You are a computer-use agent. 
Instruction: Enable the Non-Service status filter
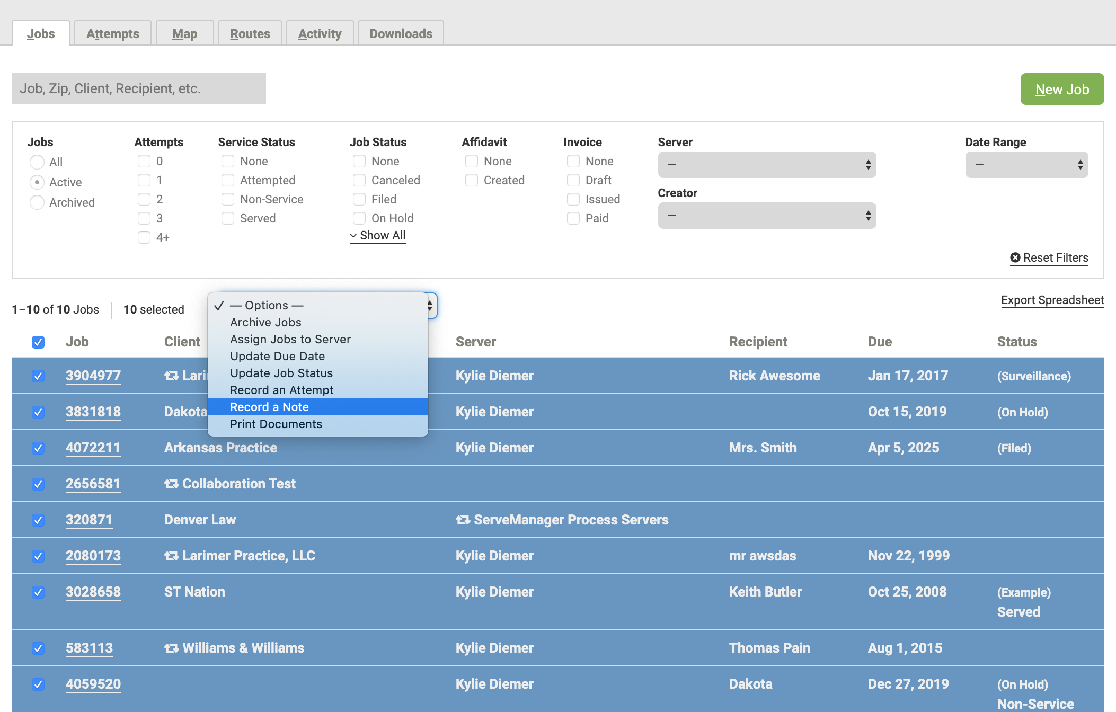227,199
